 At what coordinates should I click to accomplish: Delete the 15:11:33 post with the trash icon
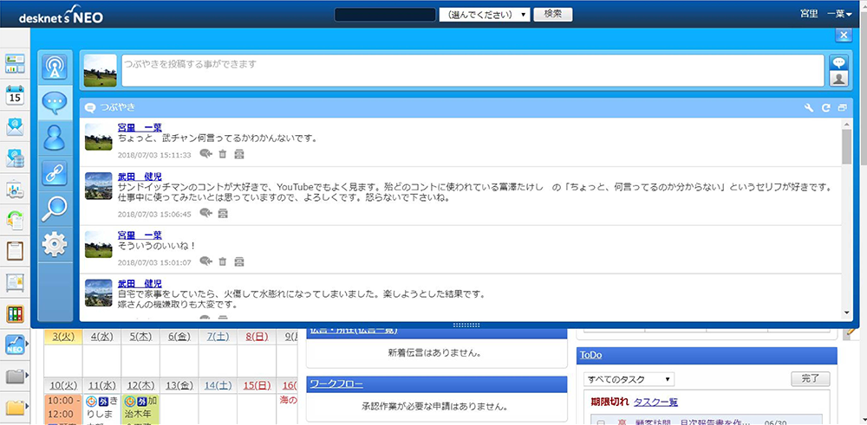[222, 154]
